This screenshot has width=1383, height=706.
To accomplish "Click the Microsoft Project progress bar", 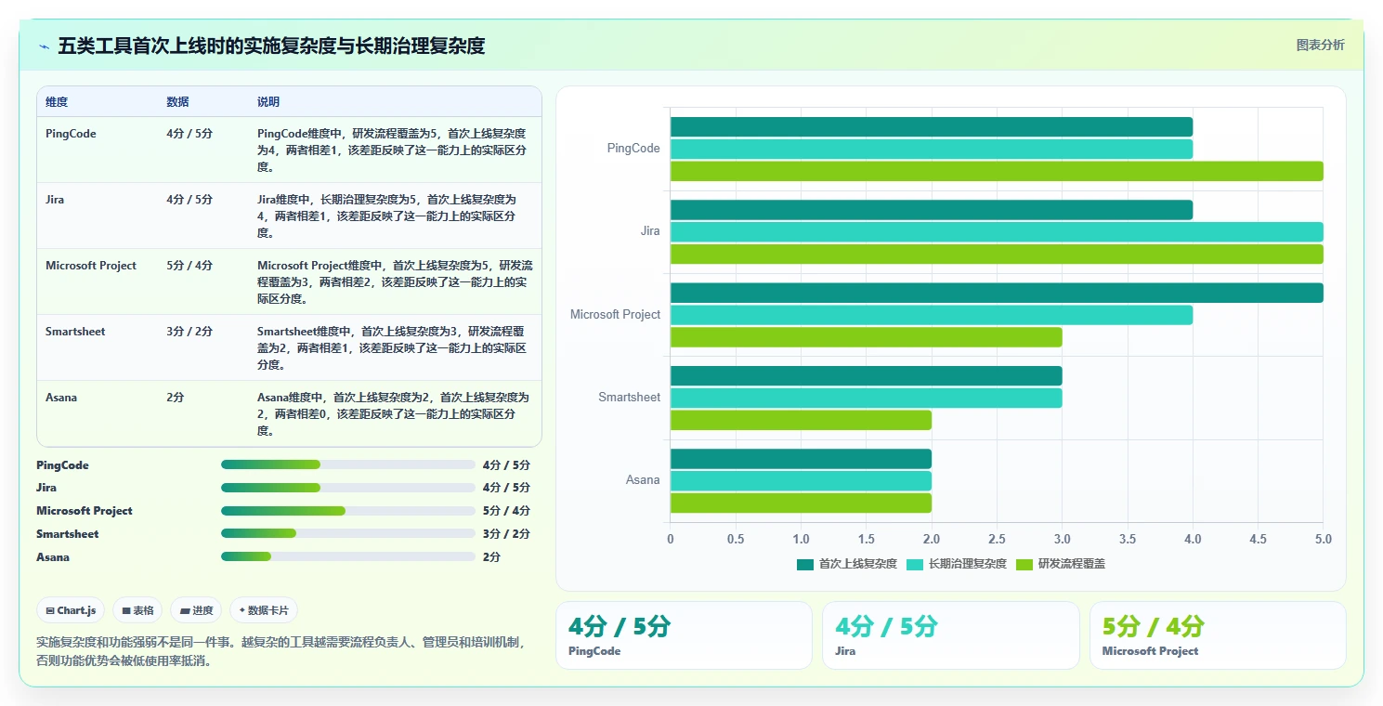I will tap(348, 511).
